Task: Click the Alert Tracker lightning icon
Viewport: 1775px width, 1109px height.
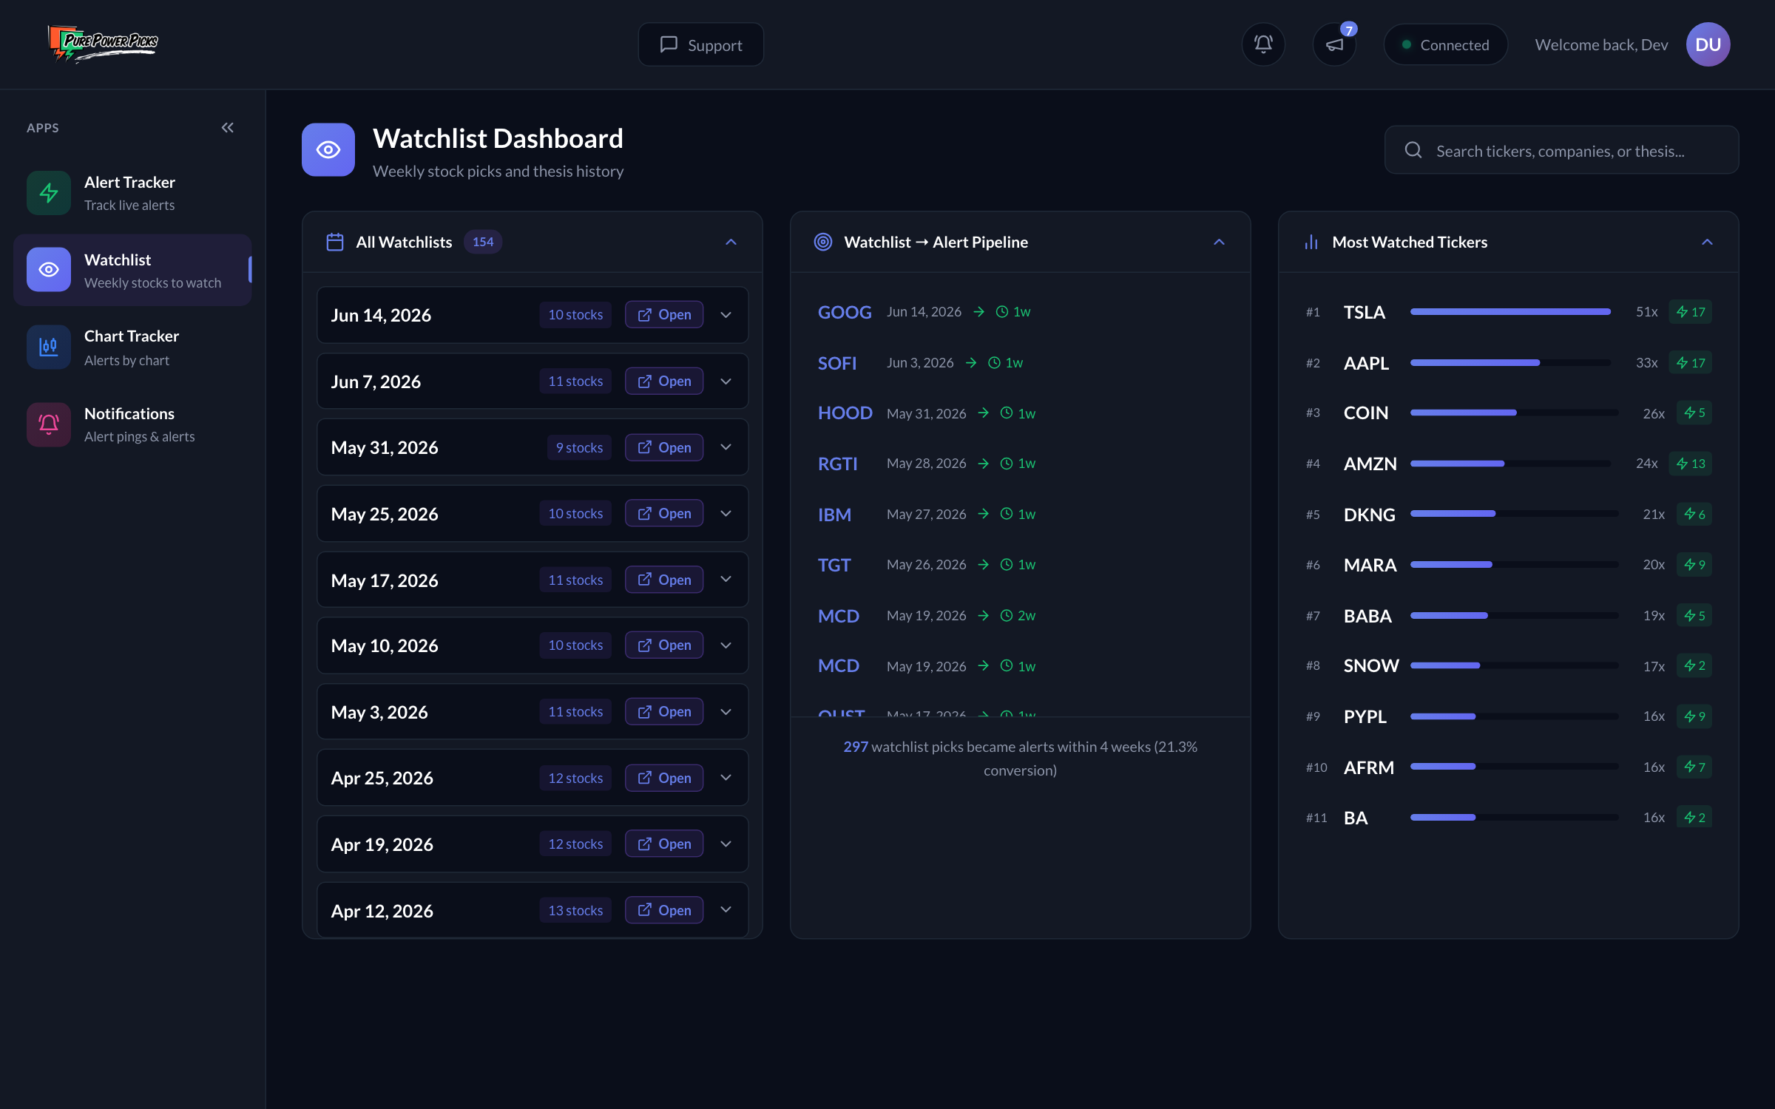Action: [x=49, y=193]
